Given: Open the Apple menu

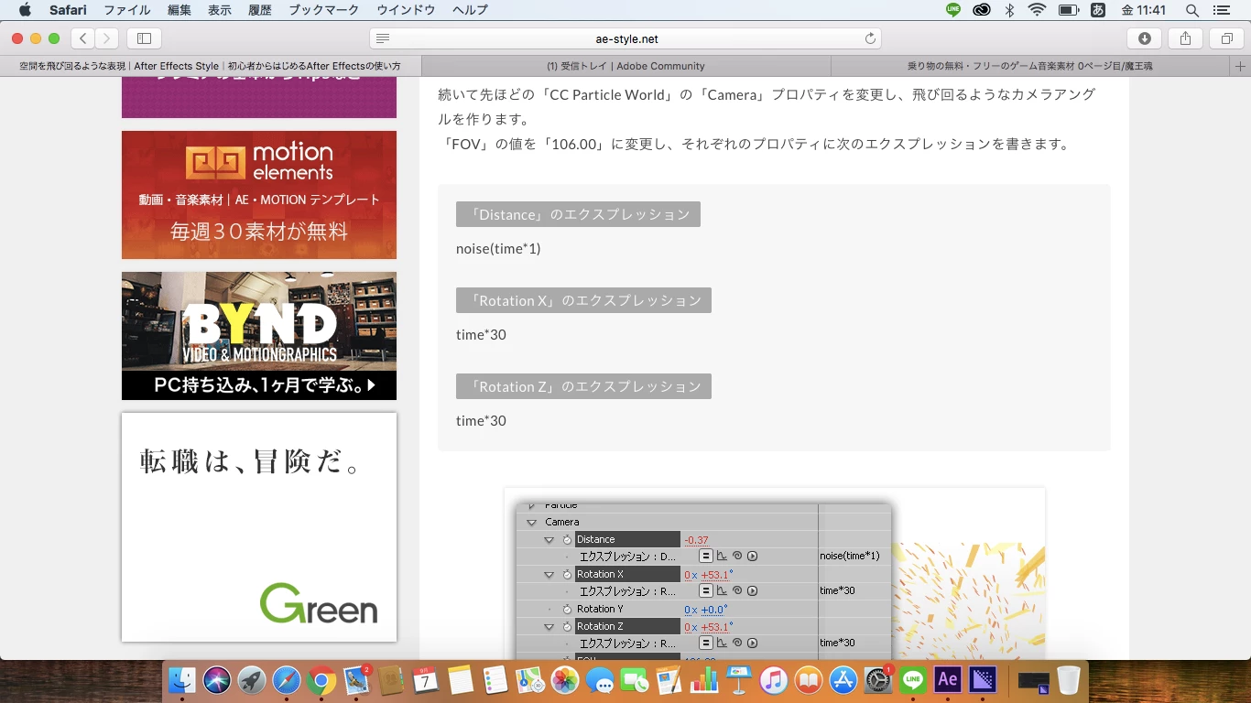Looking at the screenshot, I should (x=25, y=10).
